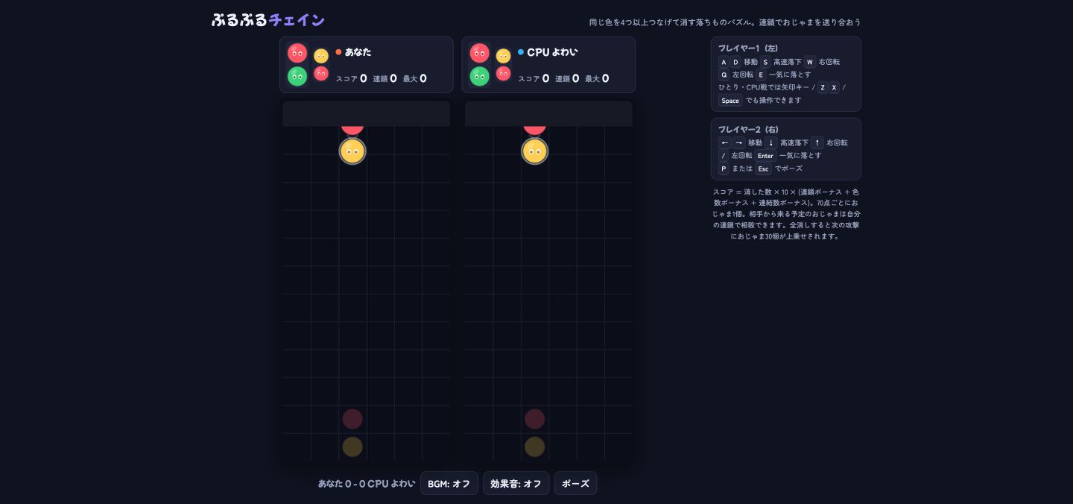
Task: Click yellow ghost landing marker in CPU's board
Action: (534, 447)
